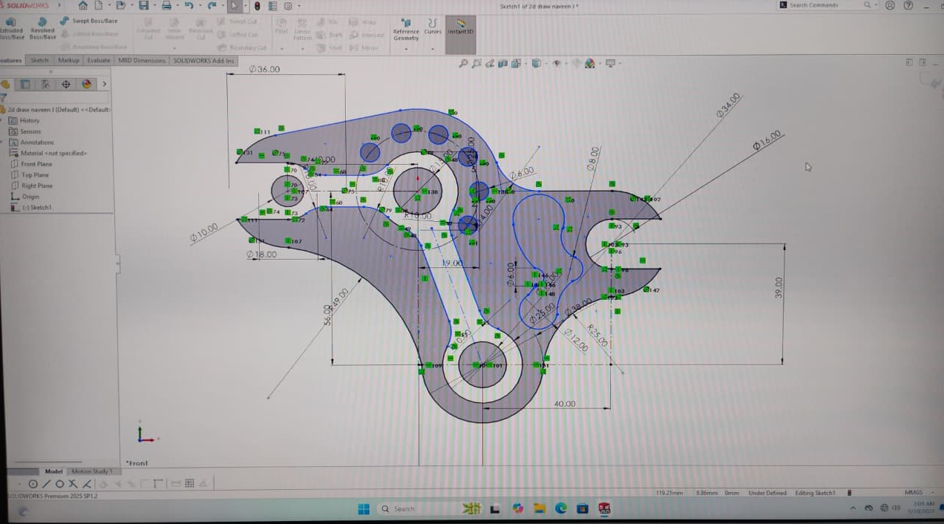Click the Rebuild traffic light icon
Viewport: 944px width, 524px height.
257,6
